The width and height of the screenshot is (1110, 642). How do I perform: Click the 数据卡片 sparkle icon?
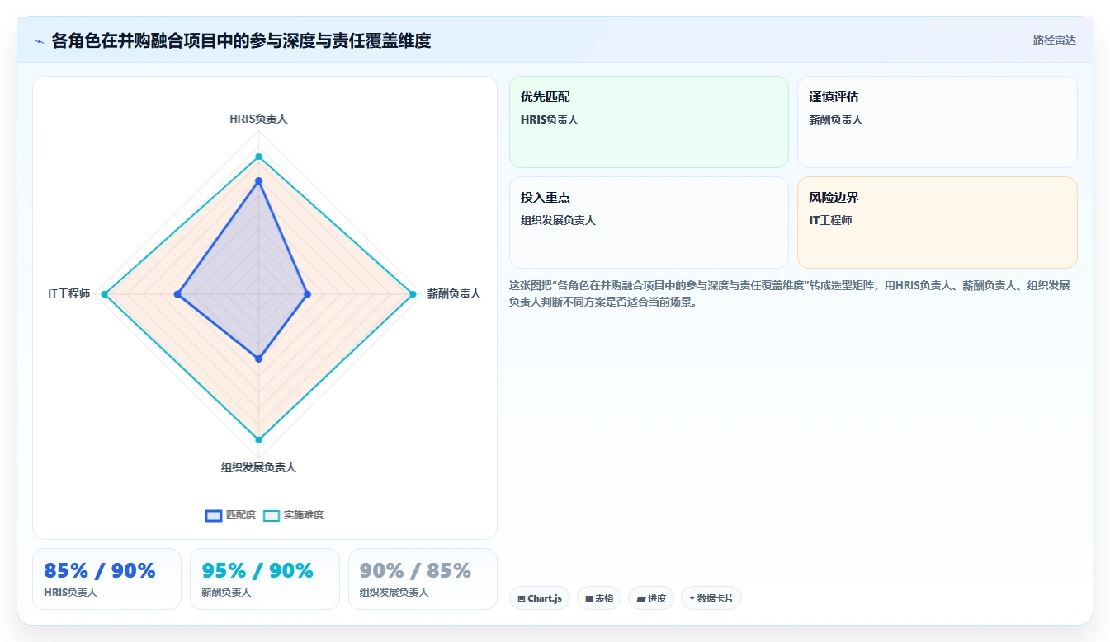click(x=692, y=598)
